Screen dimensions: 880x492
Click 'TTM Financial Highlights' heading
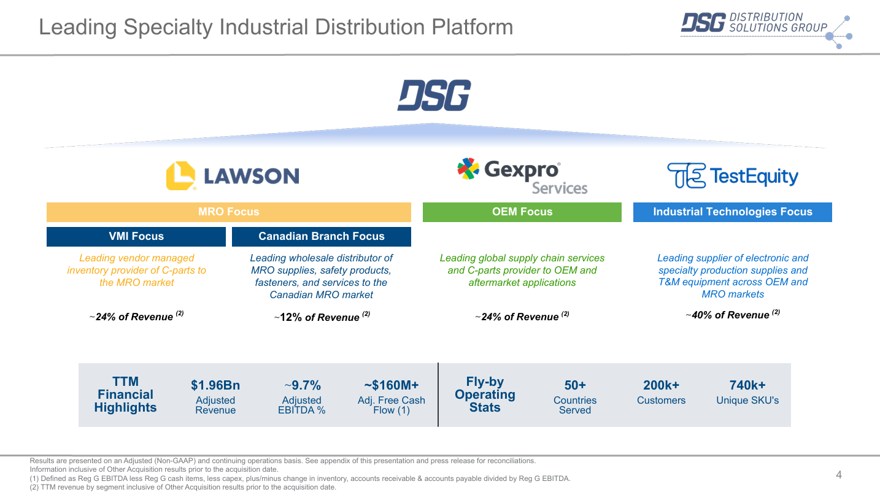pyautogui.click(x=125, y=394)
